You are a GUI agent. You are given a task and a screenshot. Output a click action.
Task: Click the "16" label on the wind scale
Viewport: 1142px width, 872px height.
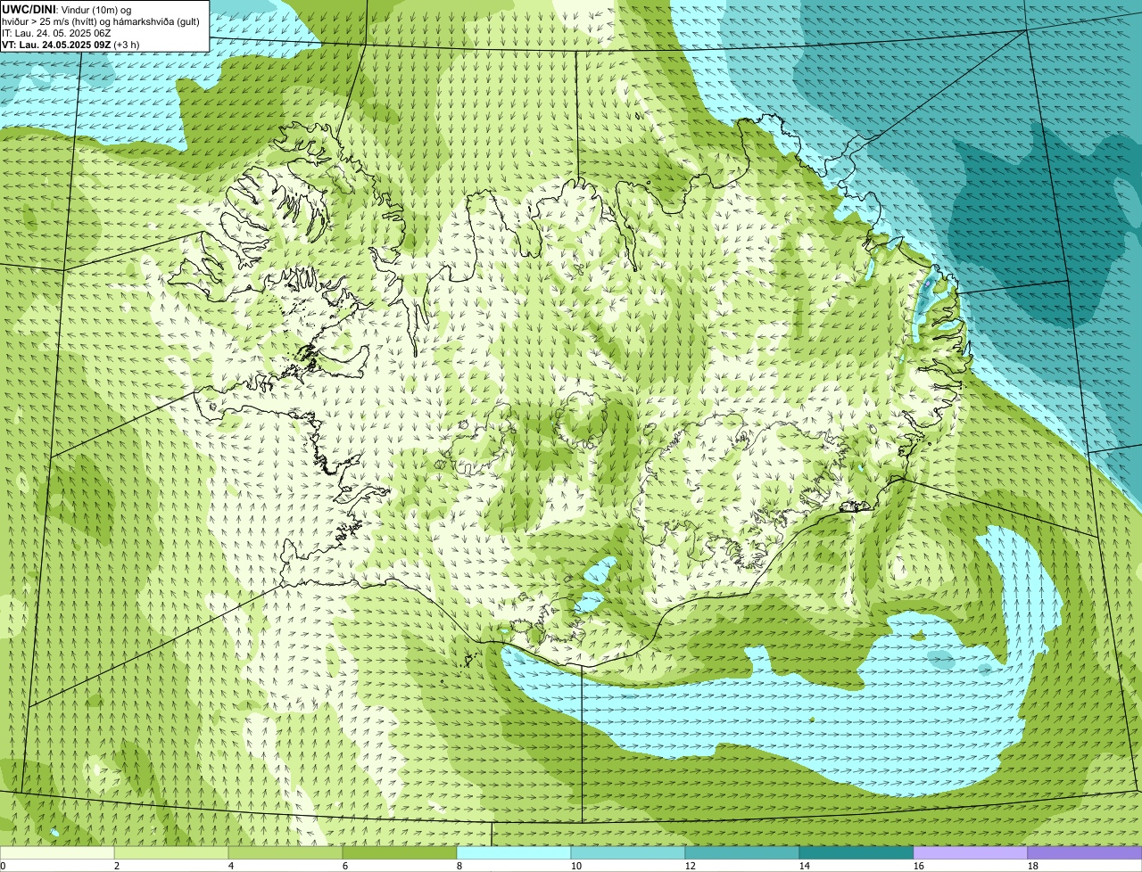(x=919, y=866)
